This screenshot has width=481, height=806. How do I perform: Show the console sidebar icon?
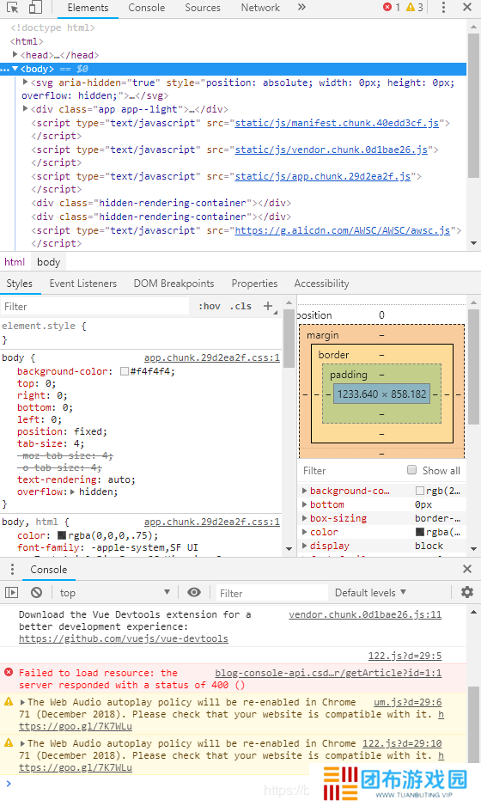click(11, 593)
